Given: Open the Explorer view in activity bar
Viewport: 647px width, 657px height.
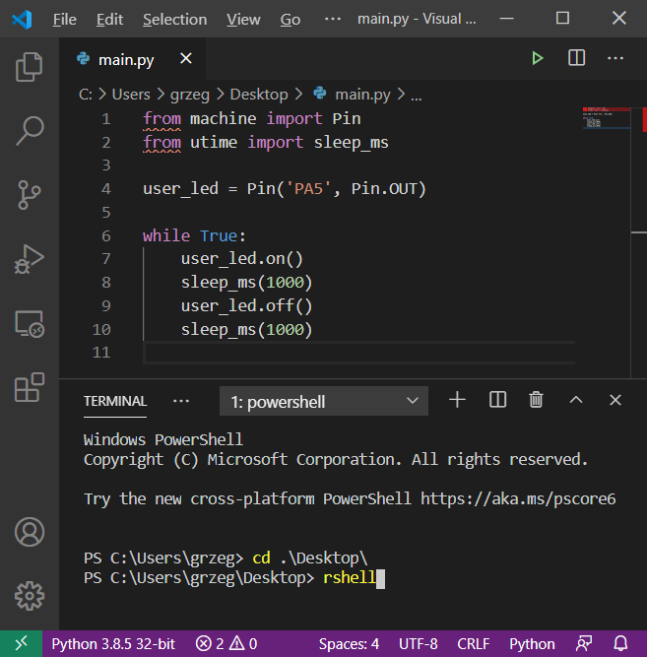Looking at the screenshot, I should coord(29,67).
